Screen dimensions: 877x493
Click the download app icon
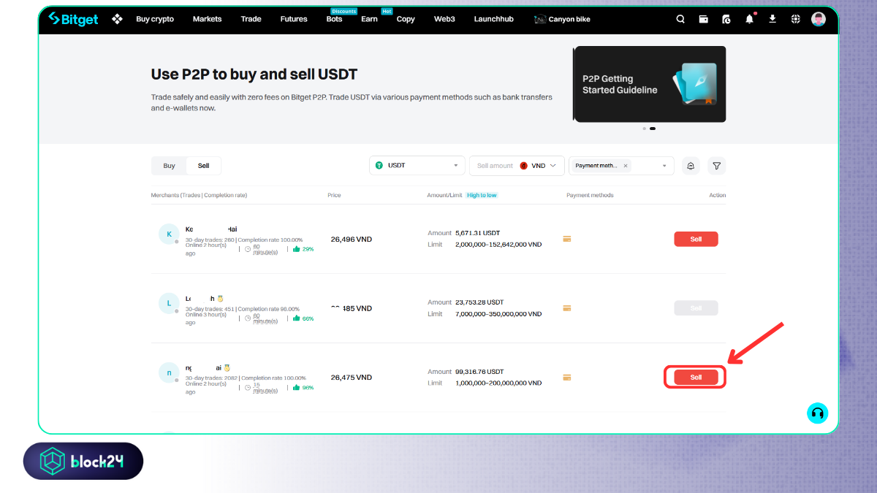click(772, 20)
